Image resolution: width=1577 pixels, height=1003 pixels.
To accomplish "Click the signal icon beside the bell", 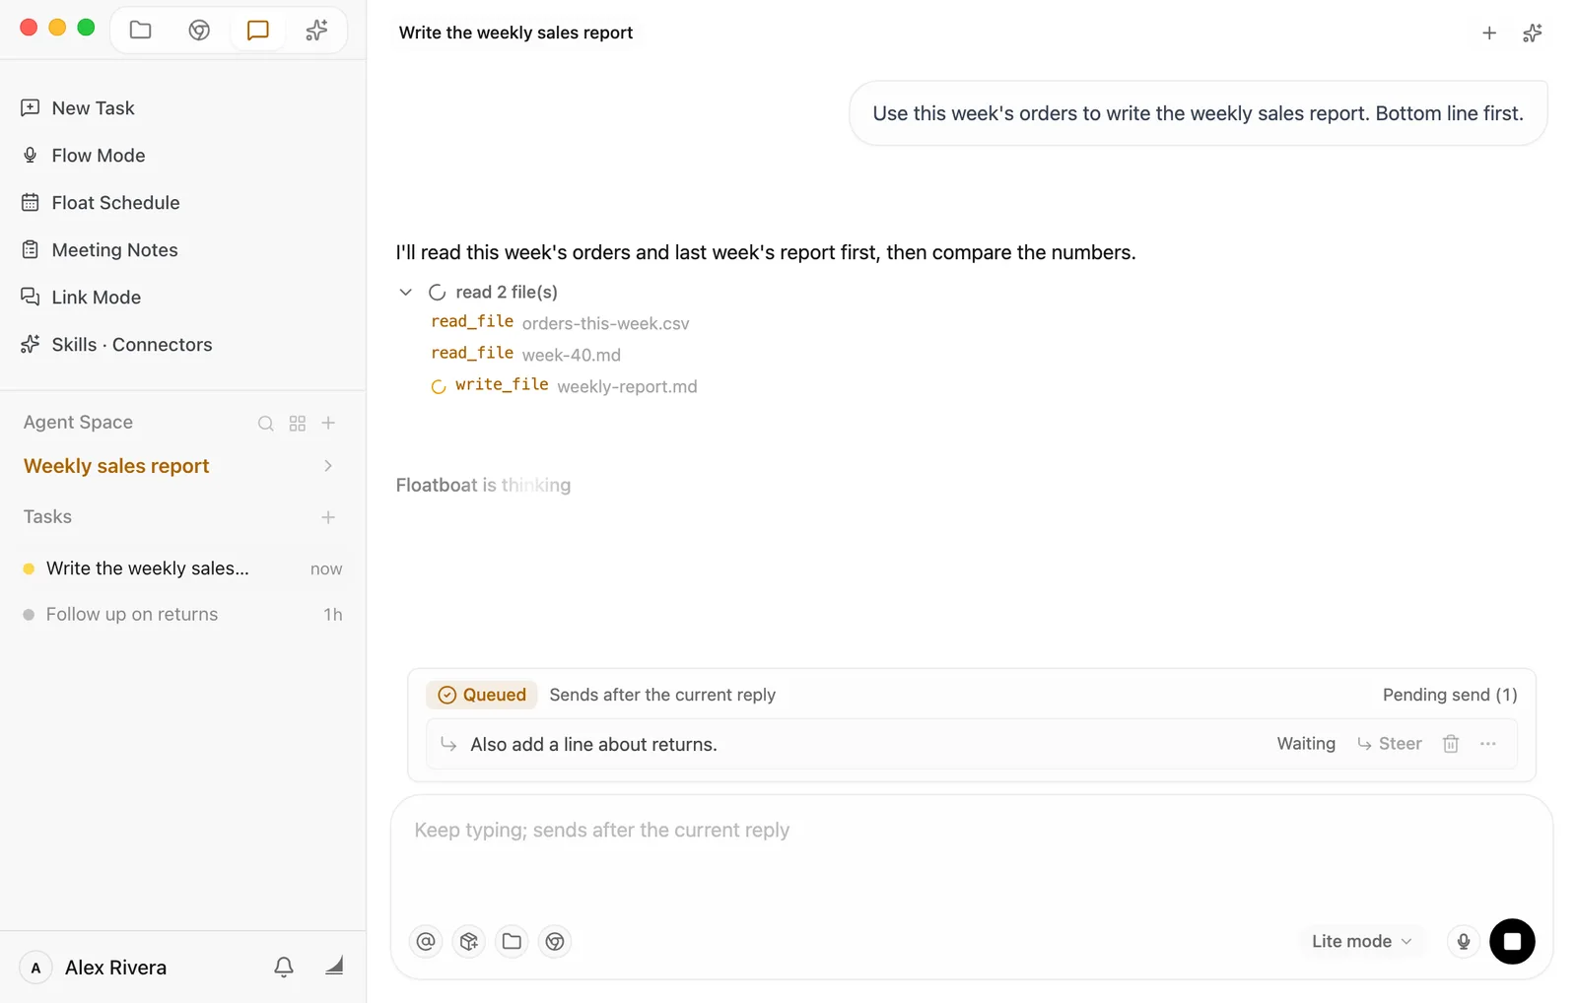I will [334, 968].
